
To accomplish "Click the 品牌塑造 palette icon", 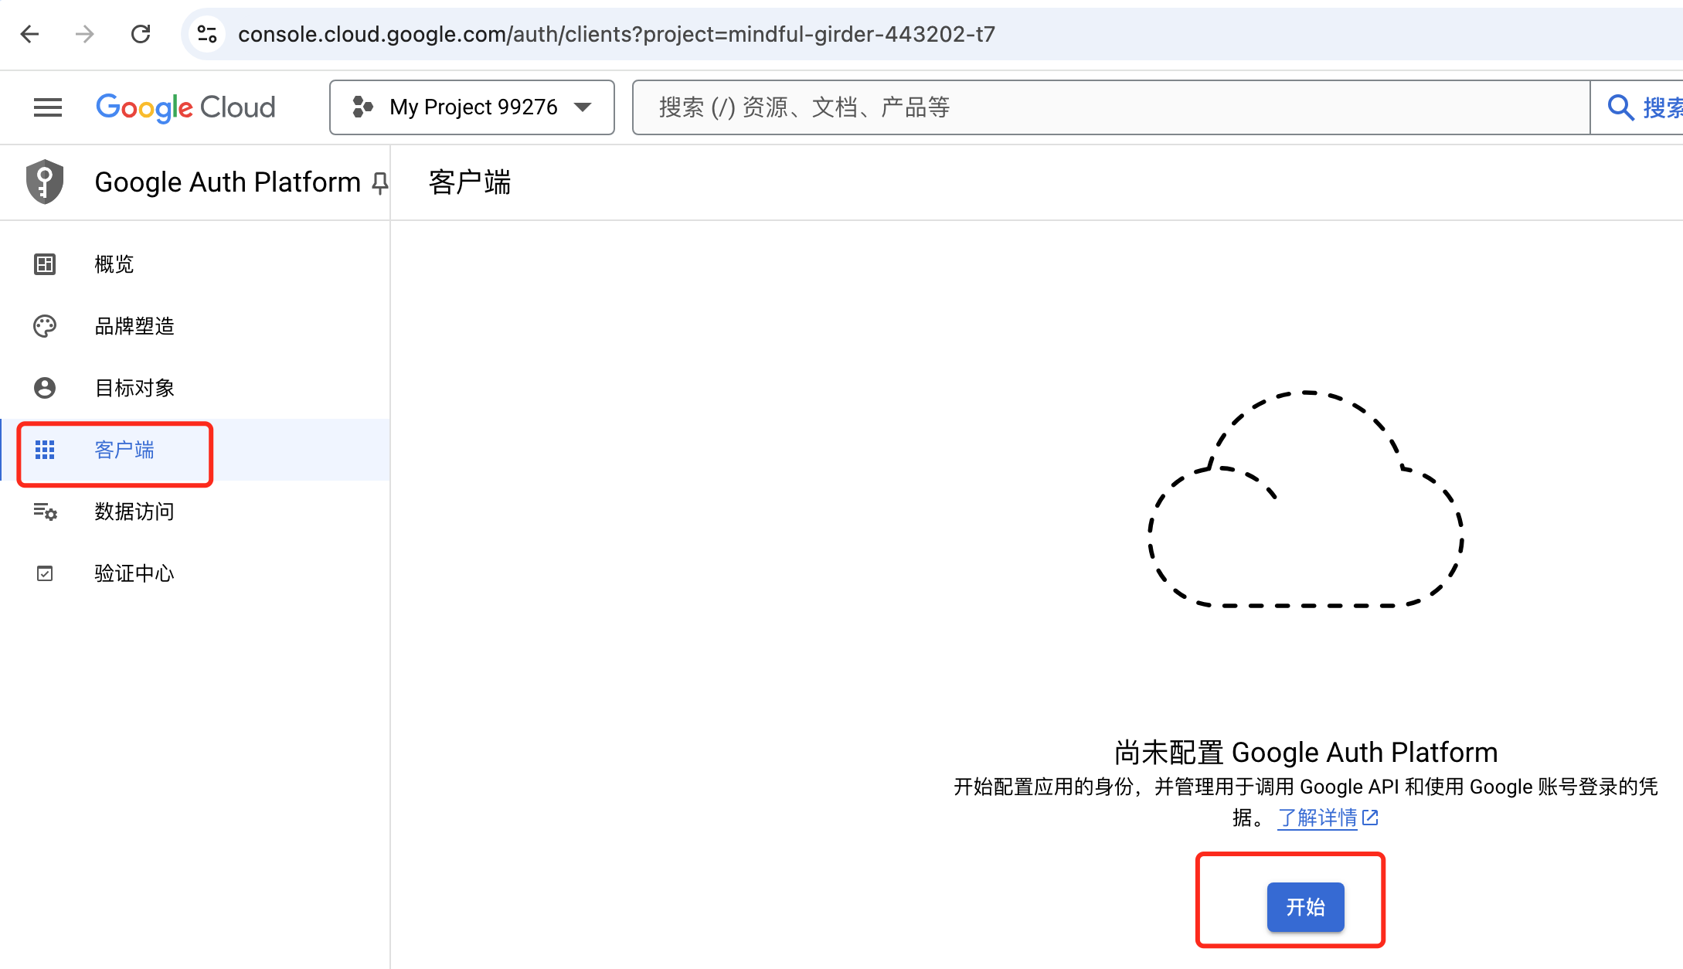I will point(45,326).
